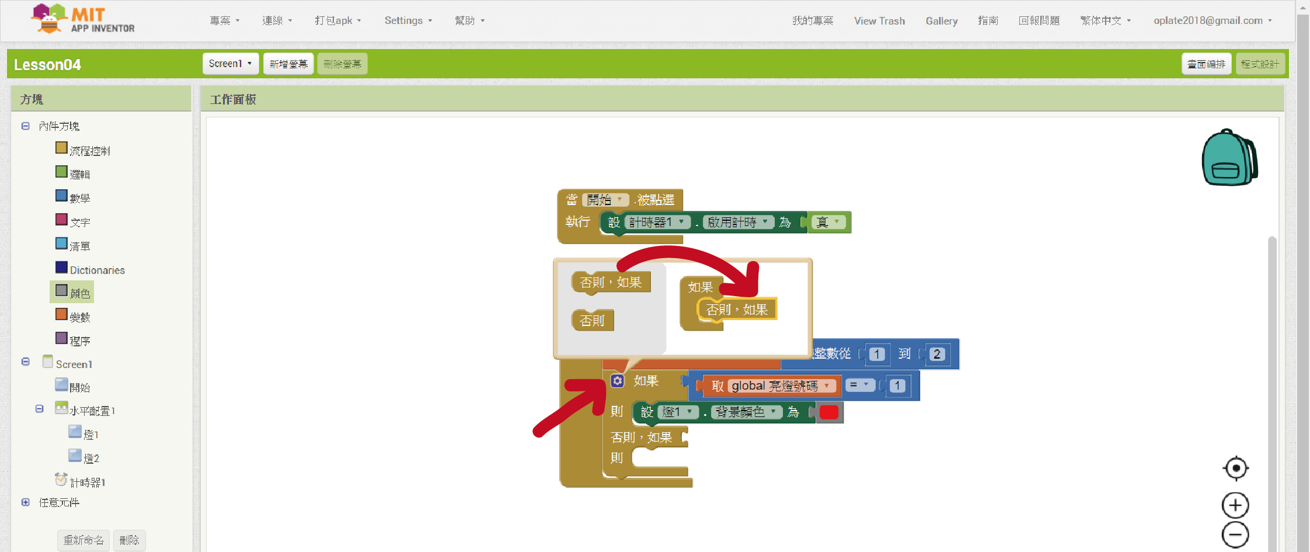This screenshot has width=1310, height=552.
Task: Click the center workspace target icon
Action: coord(1235,468)
